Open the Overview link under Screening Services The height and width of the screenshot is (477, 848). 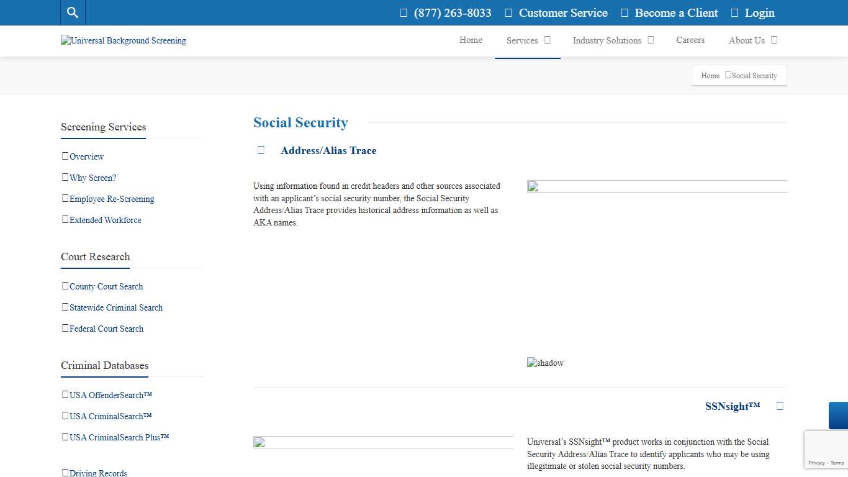pyautogui.click(x=86, y=157)
